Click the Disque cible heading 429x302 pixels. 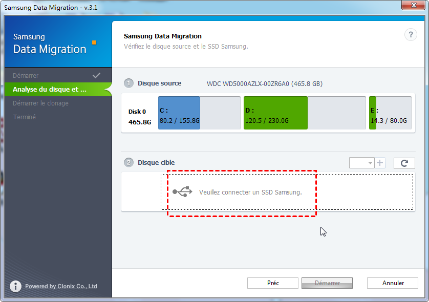pos(156,162)
